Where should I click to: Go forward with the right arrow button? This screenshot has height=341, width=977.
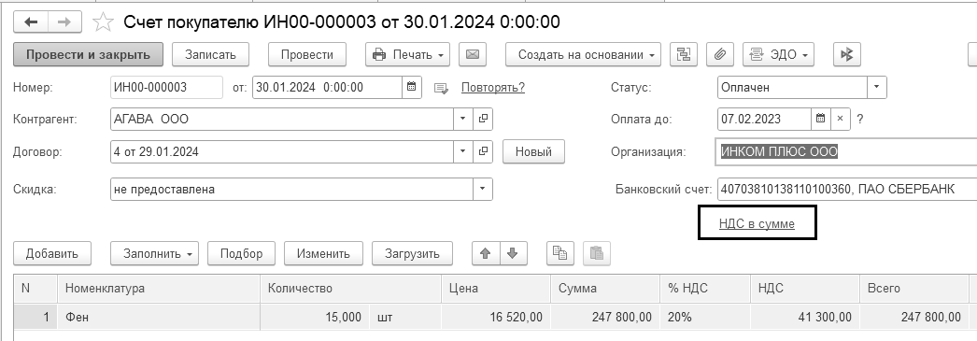pyautogui.click(x=64, y=22)
